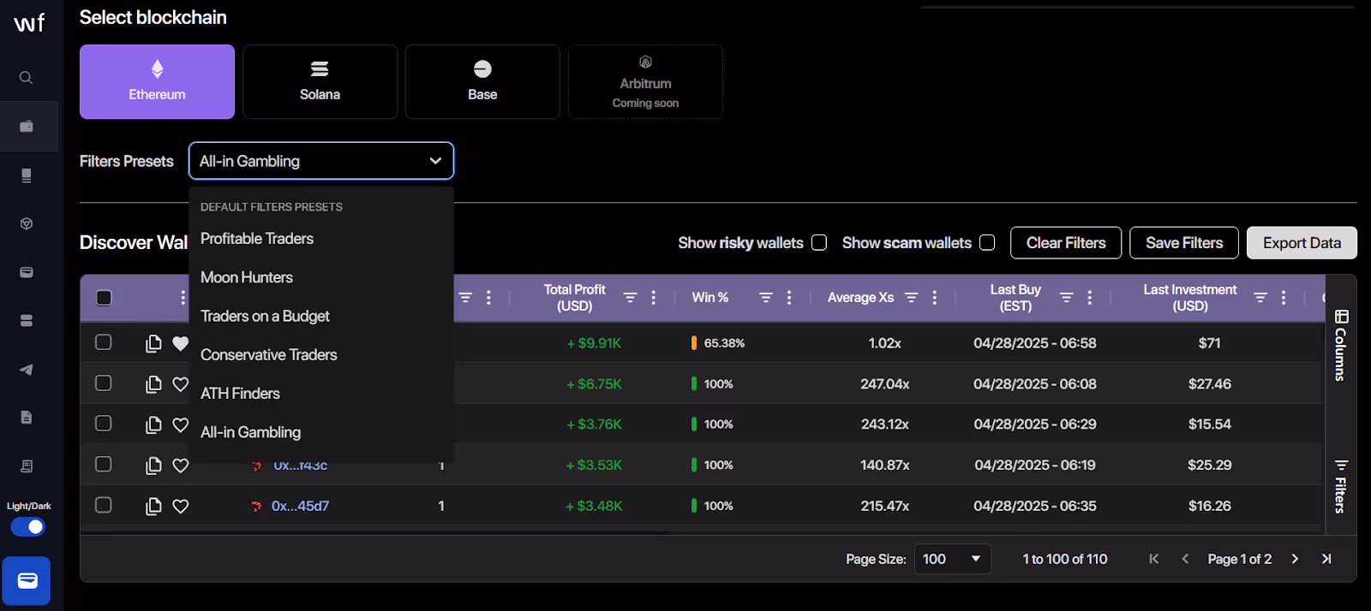Collapse the Filters Presets dropdown
Screen dimensions: 1371x611
coord(321,161)
